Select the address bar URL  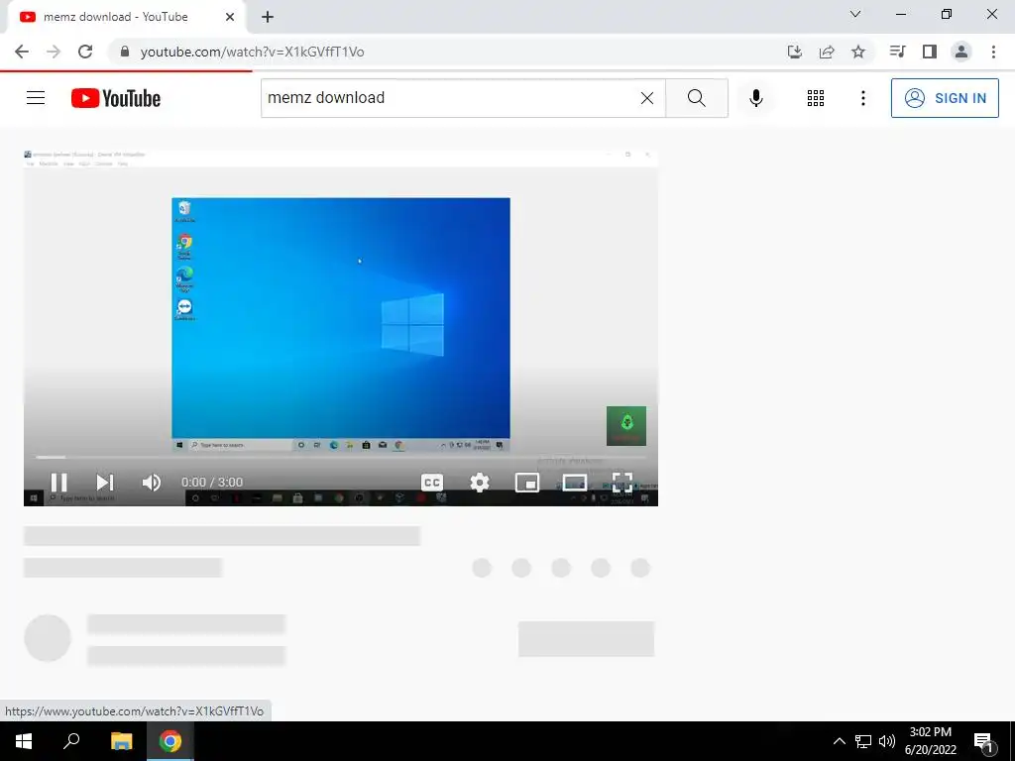[x=253, y=52]
